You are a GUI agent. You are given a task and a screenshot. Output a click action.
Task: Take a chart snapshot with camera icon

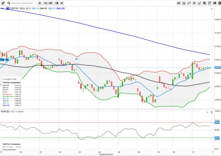215,3
